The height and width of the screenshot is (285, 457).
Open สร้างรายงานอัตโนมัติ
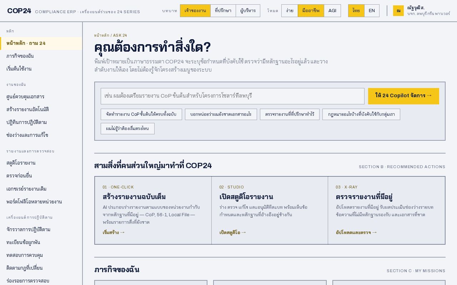point(41,110)
